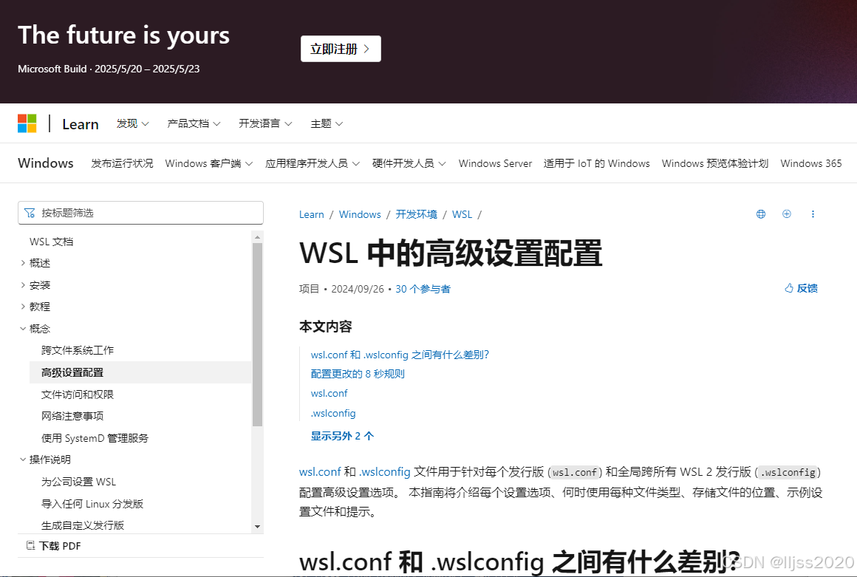The width and height of the screenshot is (857, 577).
Task: Open the 产品文档 dropdown menu
Action: (x=194, y=124)
